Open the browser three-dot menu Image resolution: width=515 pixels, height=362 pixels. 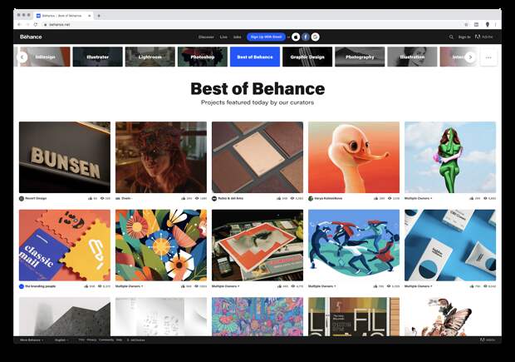pos(495,24)
